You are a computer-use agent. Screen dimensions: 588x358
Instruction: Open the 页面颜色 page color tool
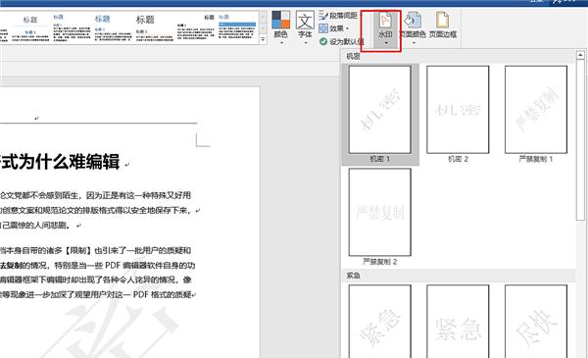coord(413,29)
